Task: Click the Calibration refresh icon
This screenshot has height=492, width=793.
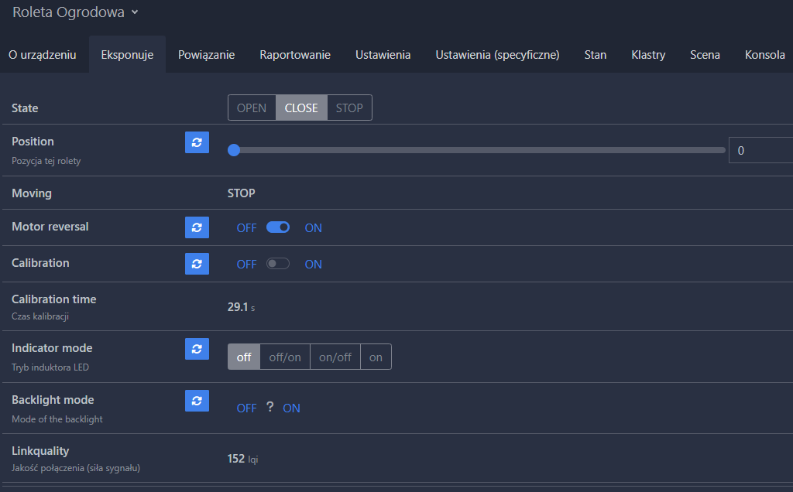Action: (x=197, y=264)
